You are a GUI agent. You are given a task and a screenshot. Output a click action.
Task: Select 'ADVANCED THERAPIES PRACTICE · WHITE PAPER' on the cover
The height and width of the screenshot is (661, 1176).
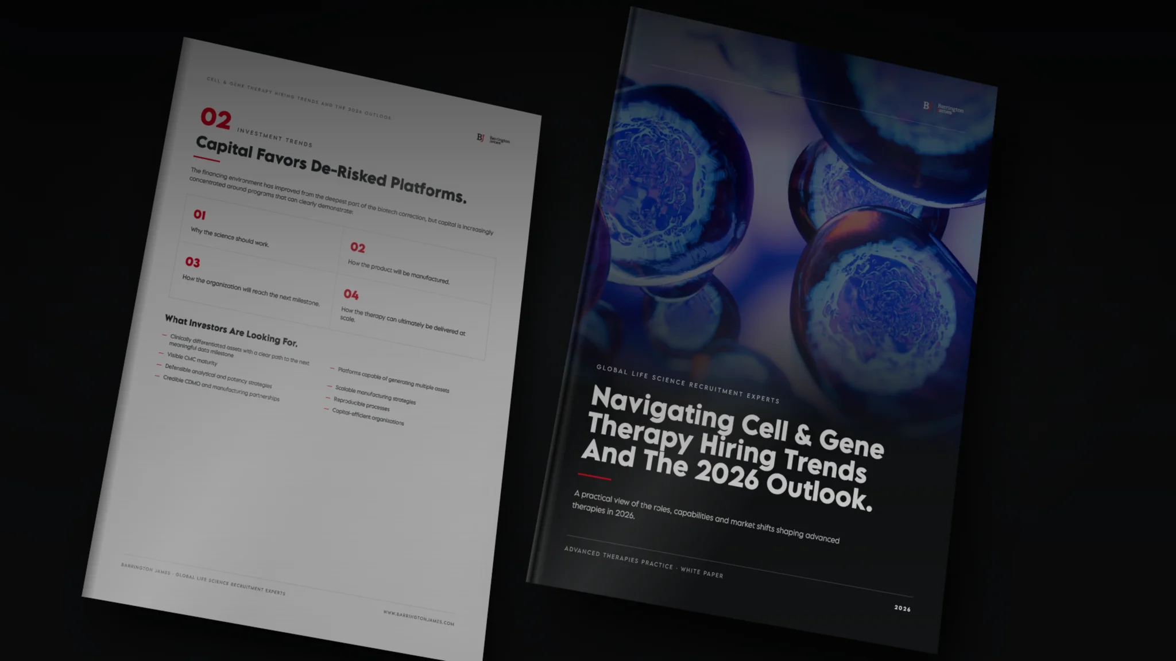(x=643, y=562)
